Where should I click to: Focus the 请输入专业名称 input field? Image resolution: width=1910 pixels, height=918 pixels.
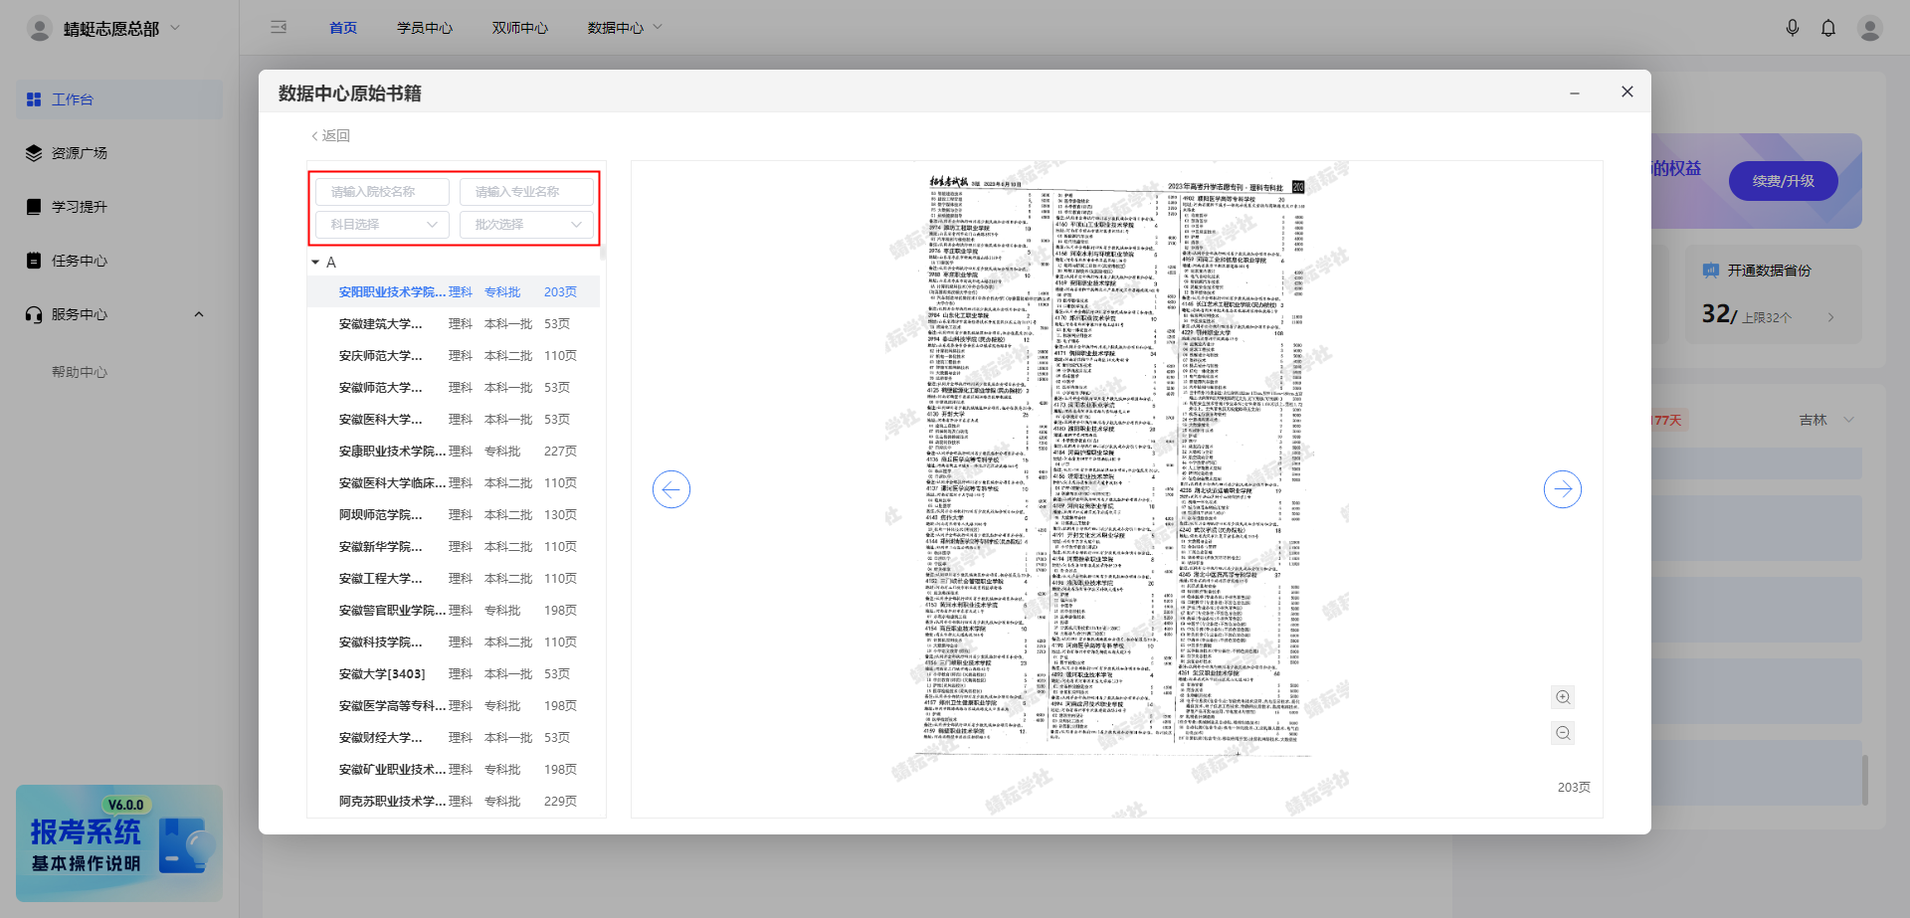526,192
